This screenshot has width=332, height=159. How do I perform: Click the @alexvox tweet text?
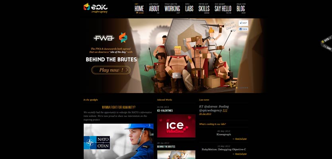pyautogui.click(x=214, y=109)
